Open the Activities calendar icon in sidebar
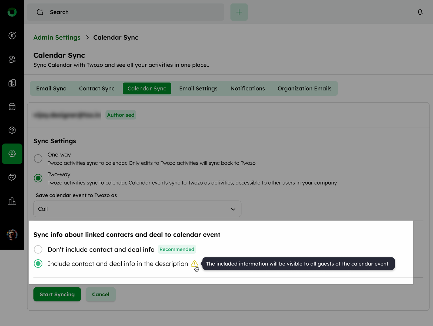Viewport: 433px width, 326px height. click(x=12, y=107)
